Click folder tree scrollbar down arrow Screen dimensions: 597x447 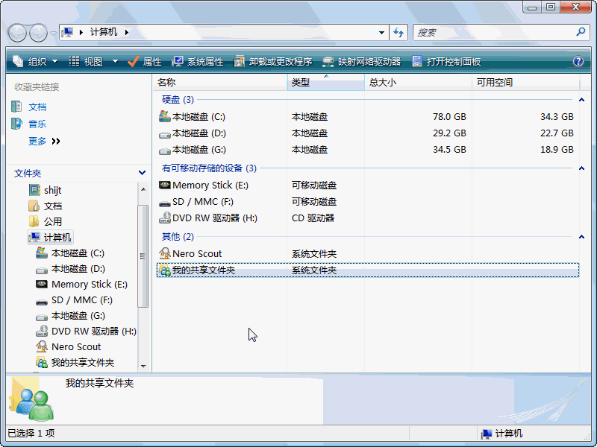(x=143, y=367)
